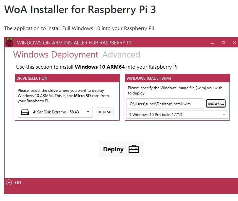Click the drive icon in the drive selector

[x=25, y=112]
